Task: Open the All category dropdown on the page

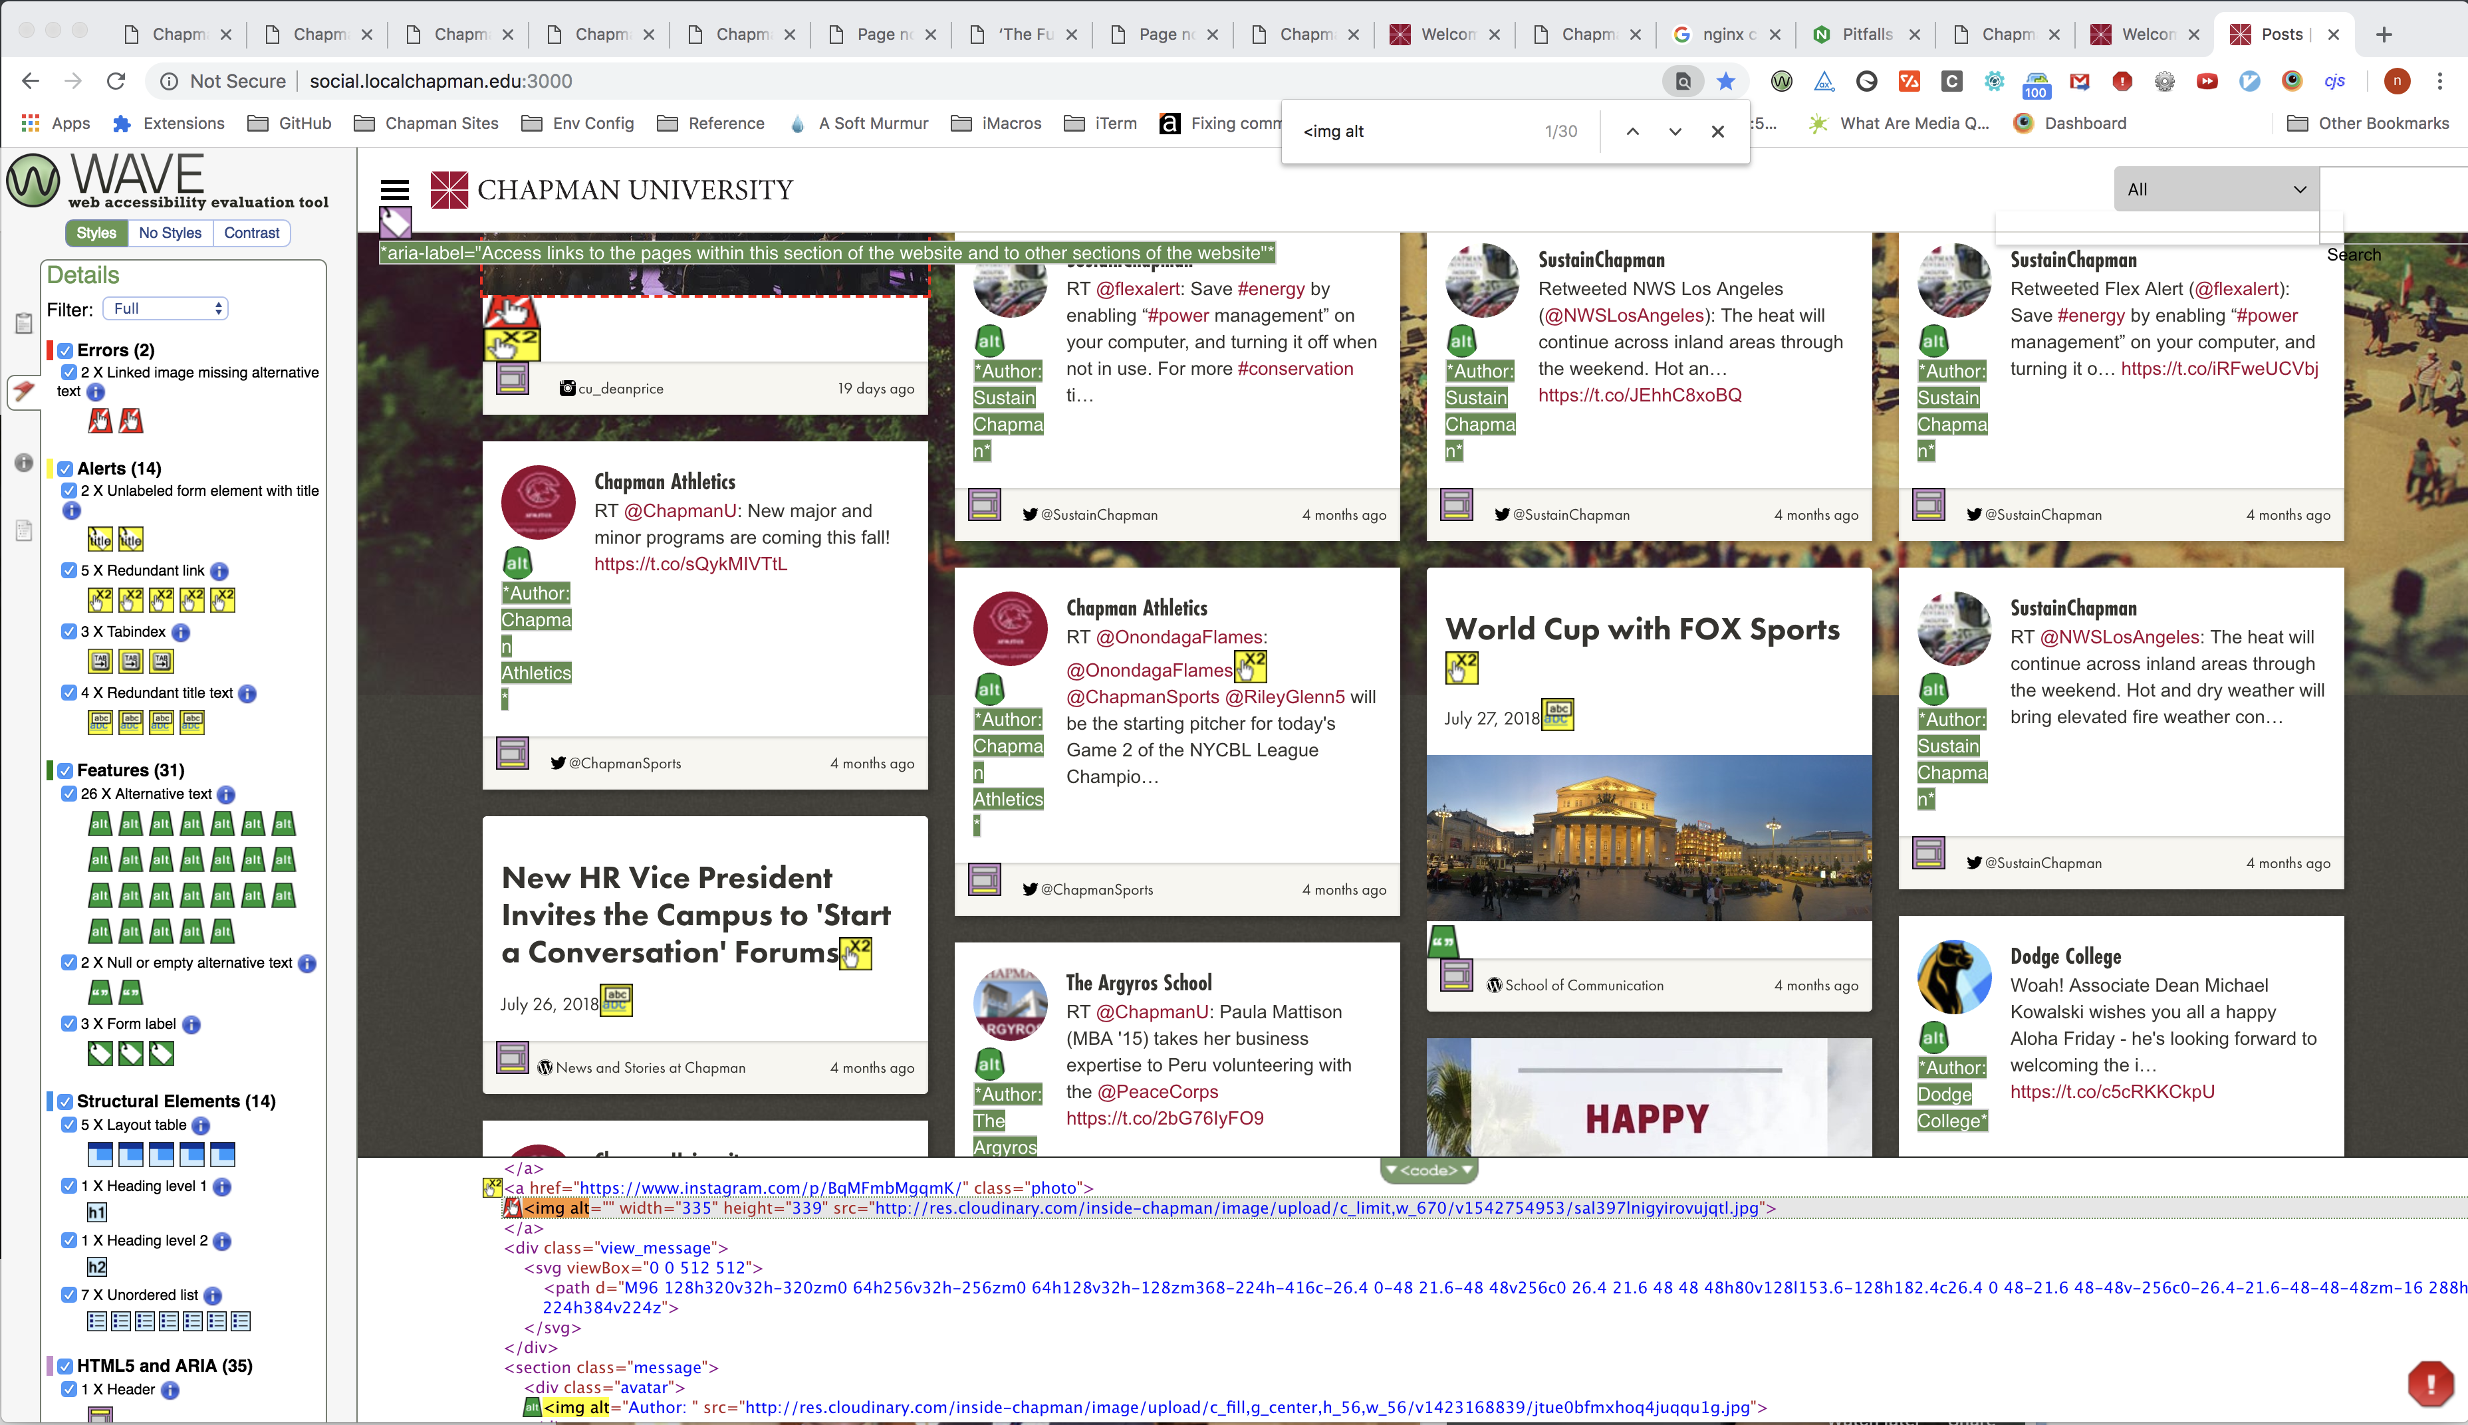Action: 2215,189
